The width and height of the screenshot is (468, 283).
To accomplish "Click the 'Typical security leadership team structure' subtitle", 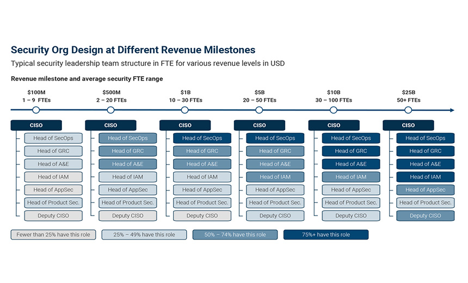I will (147, 64).
